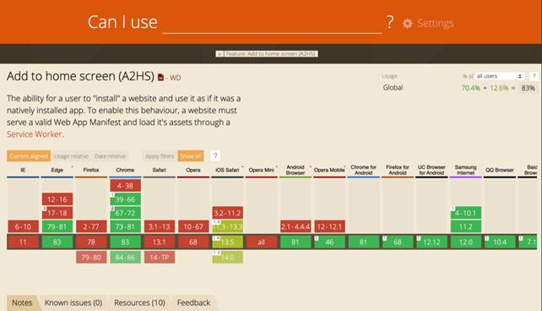Click the Chrome 4-38 cell
The image size is (542, 311).
coord(125,186)
